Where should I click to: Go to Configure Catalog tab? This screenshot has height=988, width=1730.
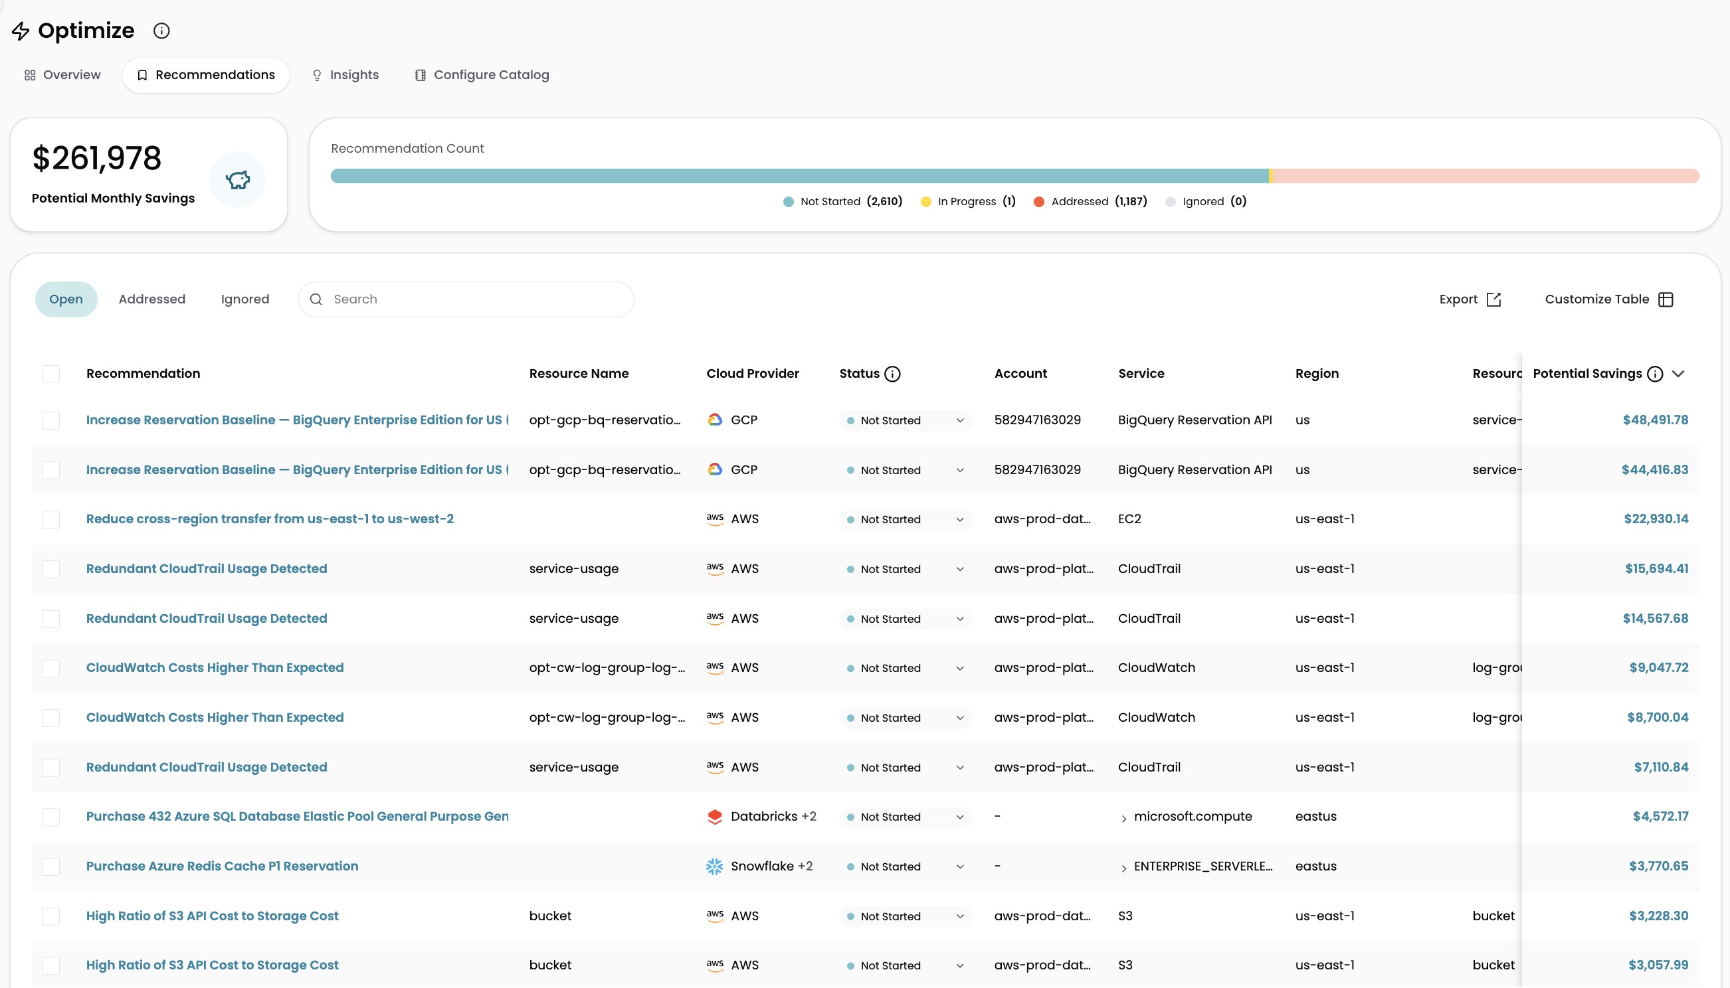pos(482,75)
